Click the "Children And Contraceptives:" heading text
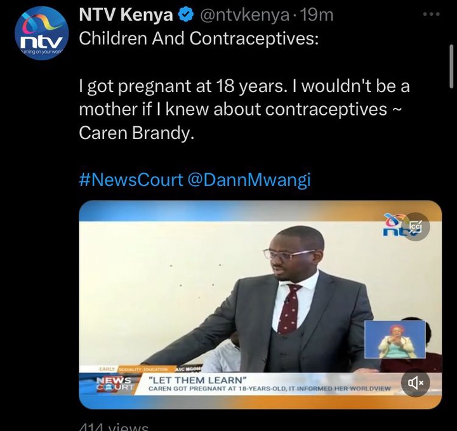 (199, 39)
